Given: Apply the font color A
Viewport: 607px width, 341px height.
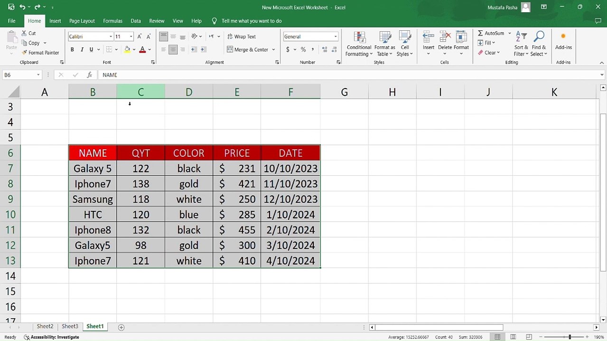Looking at the screenshot, I should click(x=142, y=49).
